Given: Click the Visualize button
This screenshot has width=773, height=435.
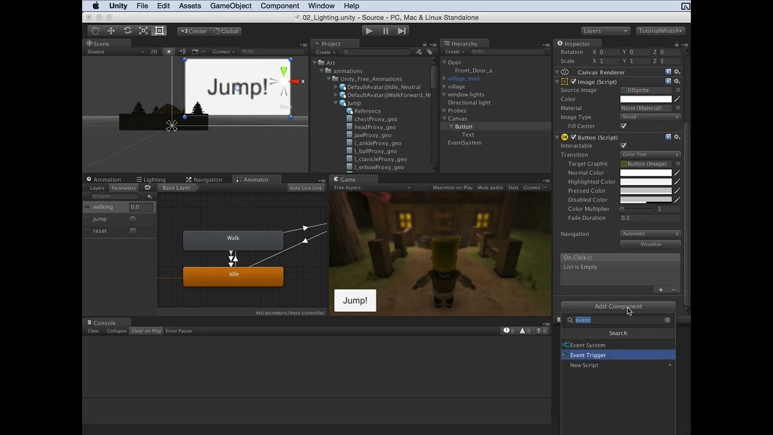Looking at the screenshot, I should click(x=650, y=244).
